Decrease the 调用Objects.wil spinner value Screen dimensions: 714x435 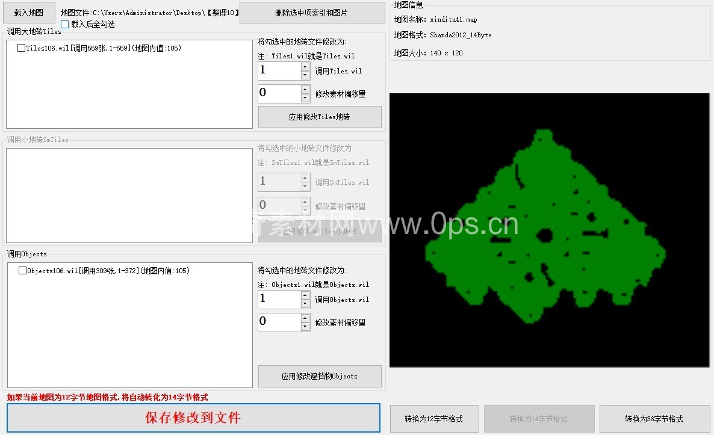pos(305,304)
